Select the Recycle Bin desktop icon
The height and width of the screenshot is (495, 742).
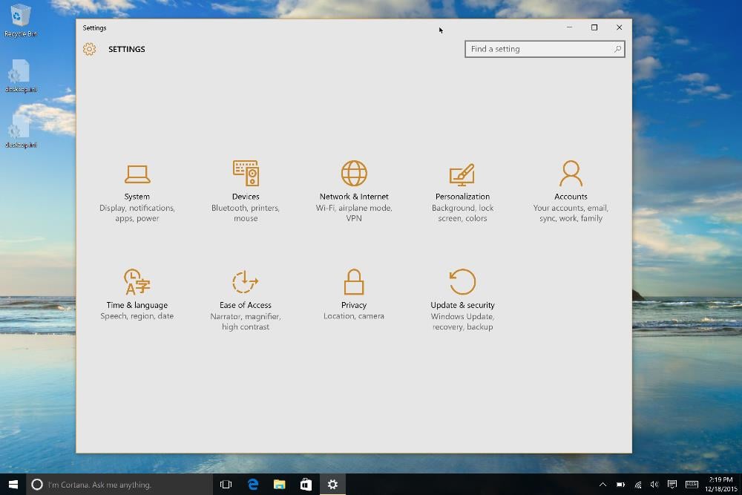[x=20, y=20]
